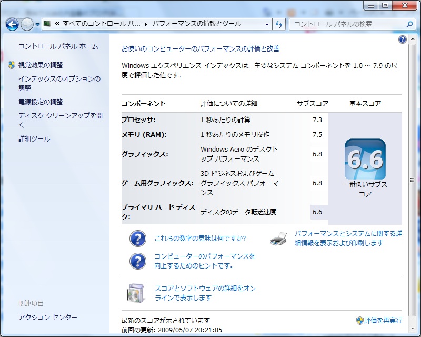The image size is (421, 337).
Task: Click the ディスクのデータ転送速度 description
Action: pyautogui.click(x=238, y=212)
